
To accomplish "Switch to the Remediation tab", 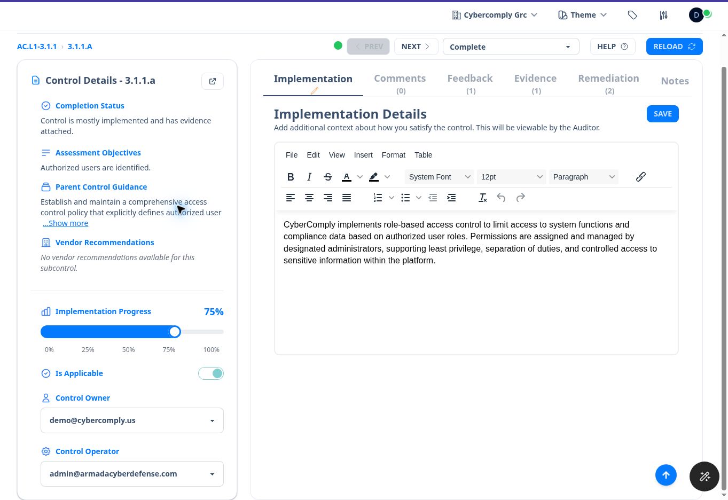I will click(608, 83).
